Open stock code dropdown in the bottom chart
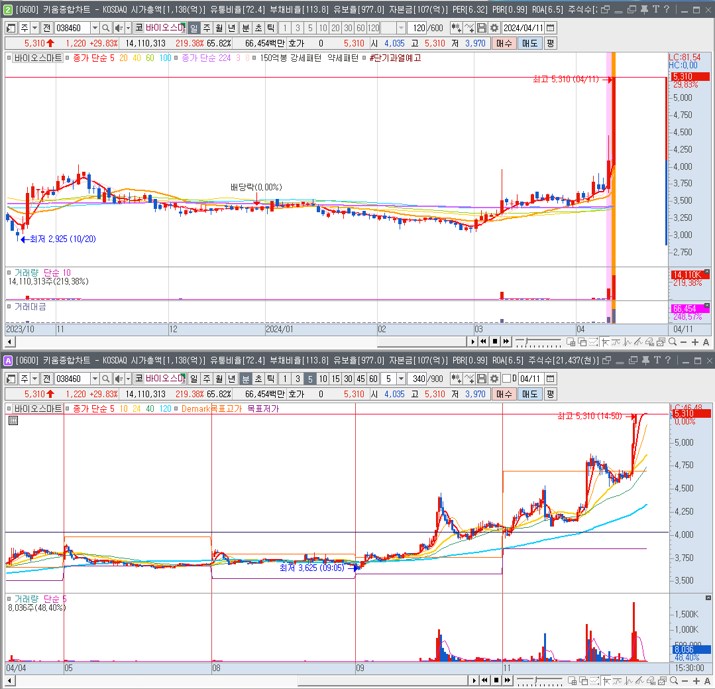The width and height of the screenshot is (715, 689). [94, 379]
